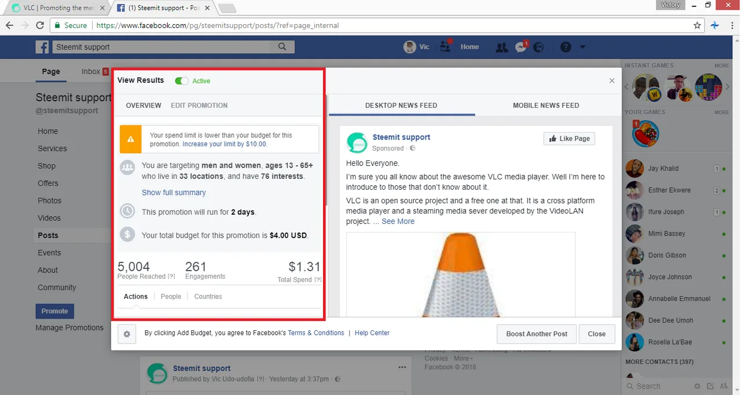Open Home in the top bar
The image size is (741, 395).
469,47
